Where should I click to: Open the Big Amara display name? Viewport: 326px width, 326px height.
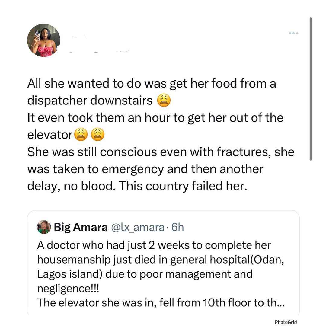click(81, 227)
